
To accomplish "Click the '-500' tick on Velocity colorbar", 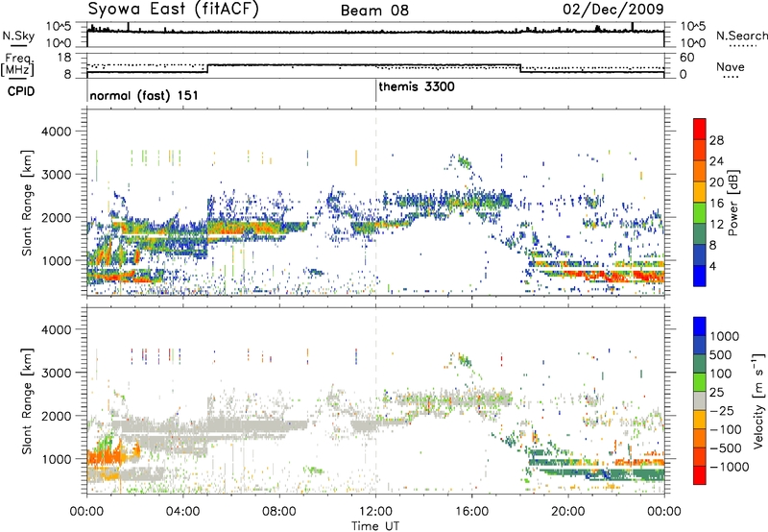I will tap(728, 448).
